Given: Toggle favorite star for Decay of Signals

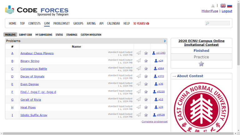Looking at the screenshot, I should (146, 76).
